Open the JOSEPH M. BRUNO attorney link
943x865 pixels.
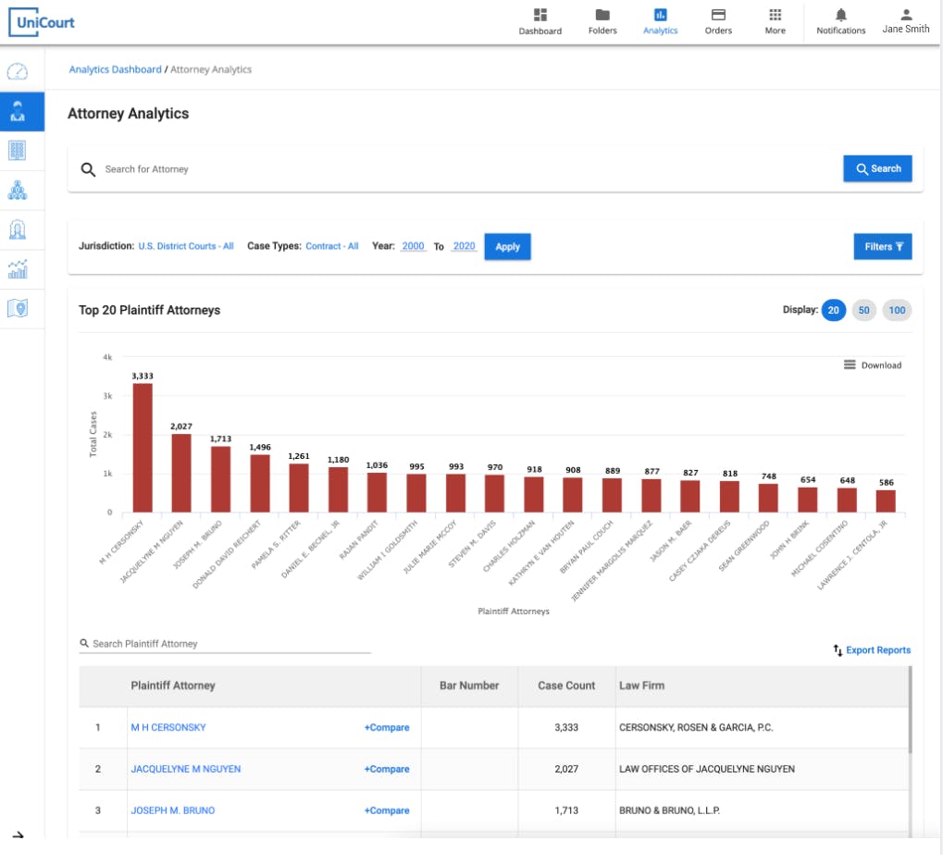click(173, 810)
